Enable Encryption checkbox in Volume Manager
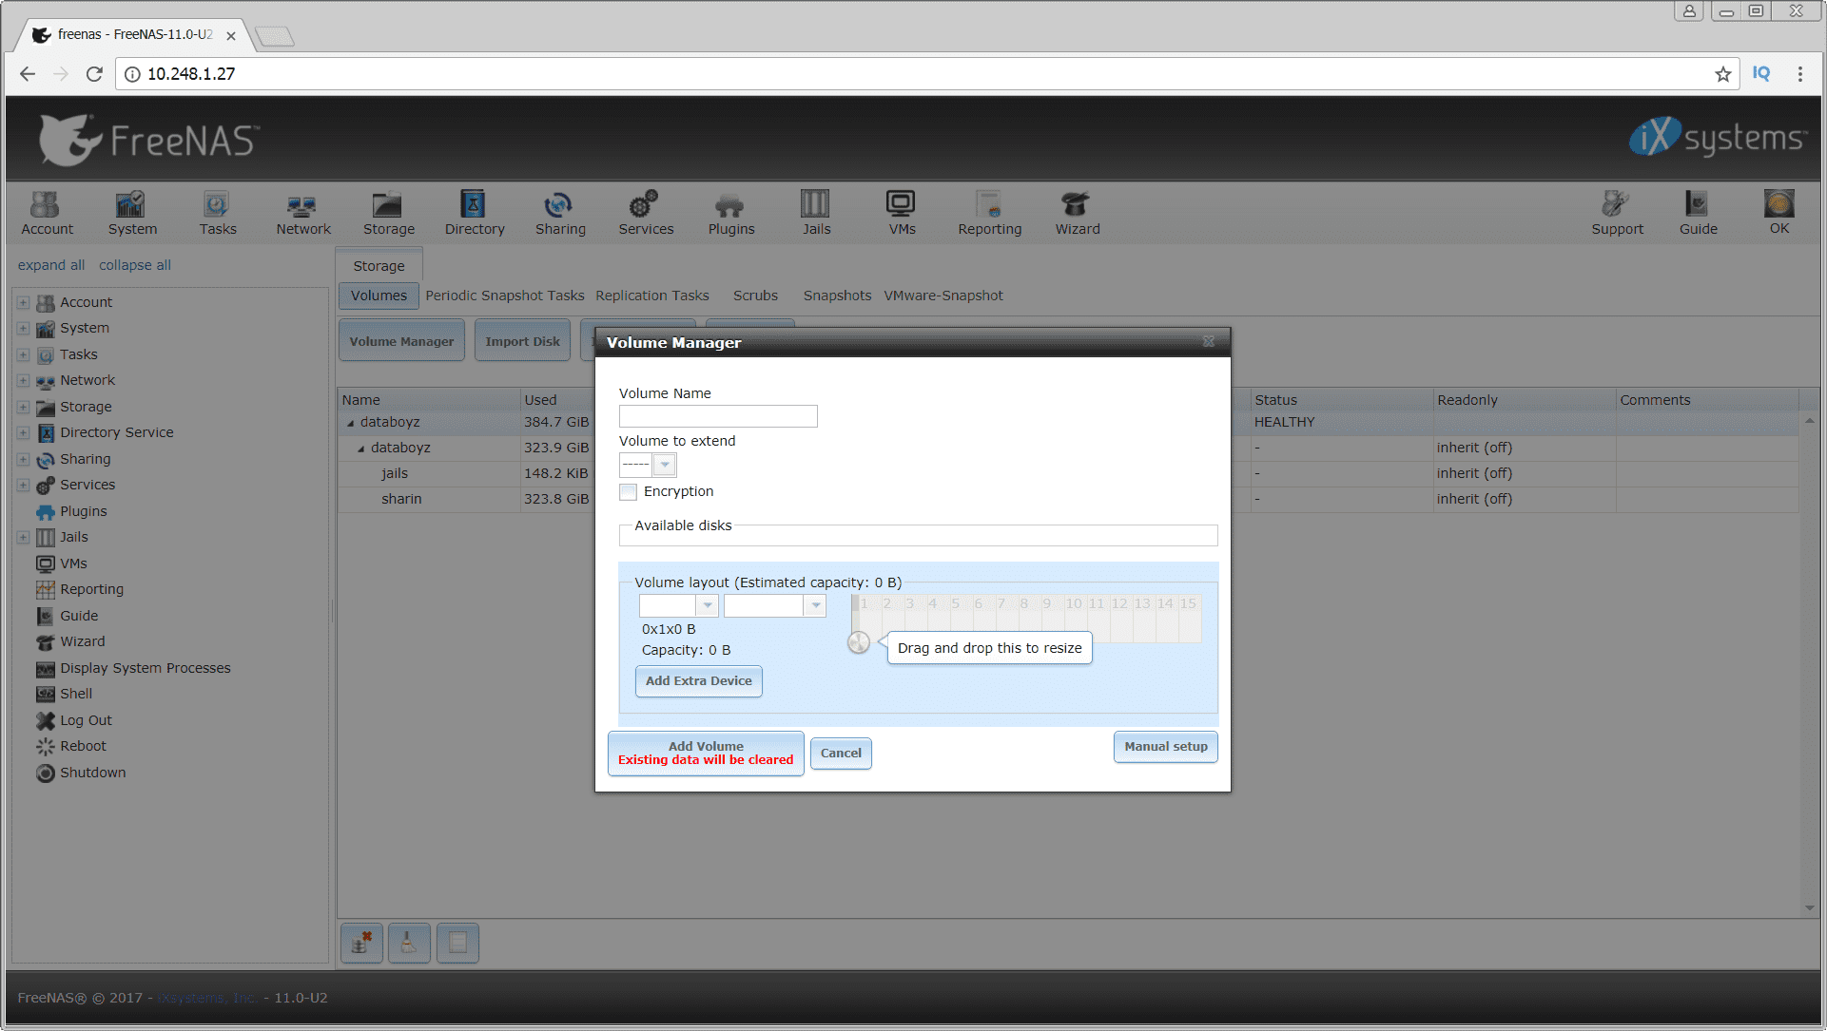Image resolution: width=1827 pixels, height=1031 pixels. tap(629, 490)
